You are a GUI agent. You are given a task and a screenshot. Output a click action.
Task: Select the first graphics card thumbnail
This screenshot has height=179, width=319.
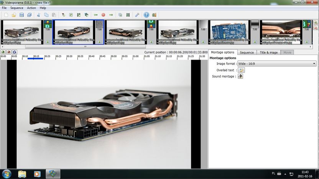click(x=22, y=32)
